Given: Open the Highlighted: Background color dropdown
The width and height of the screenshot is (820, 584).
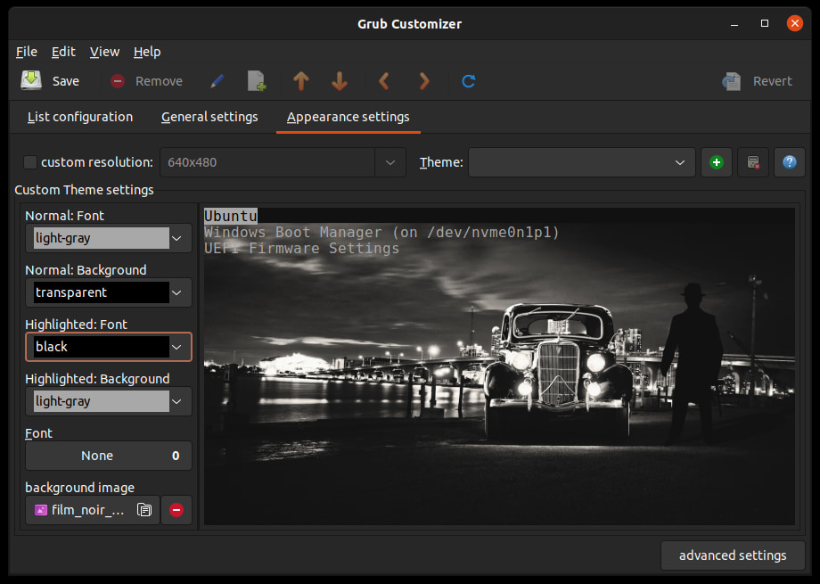Looking at the screenshot, I should [109, 401].
